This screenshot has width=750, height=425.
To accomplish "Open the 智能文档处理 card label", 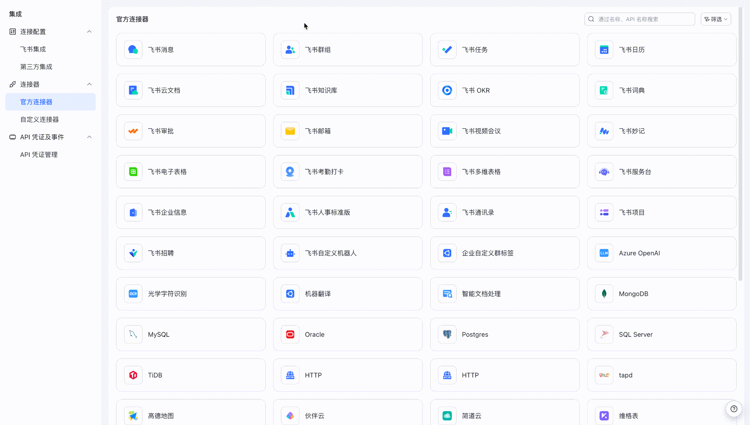I will (481, 293).
